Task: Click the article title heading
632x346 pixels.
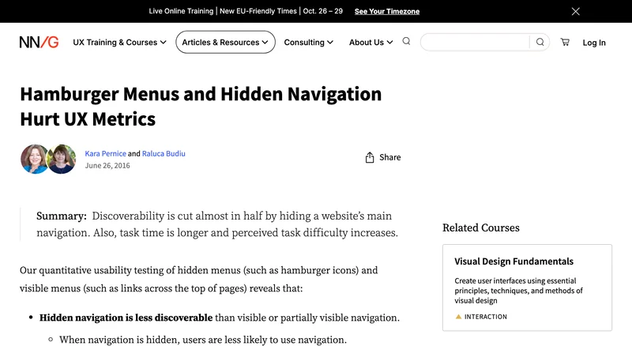Action: (x=201, y=107)
